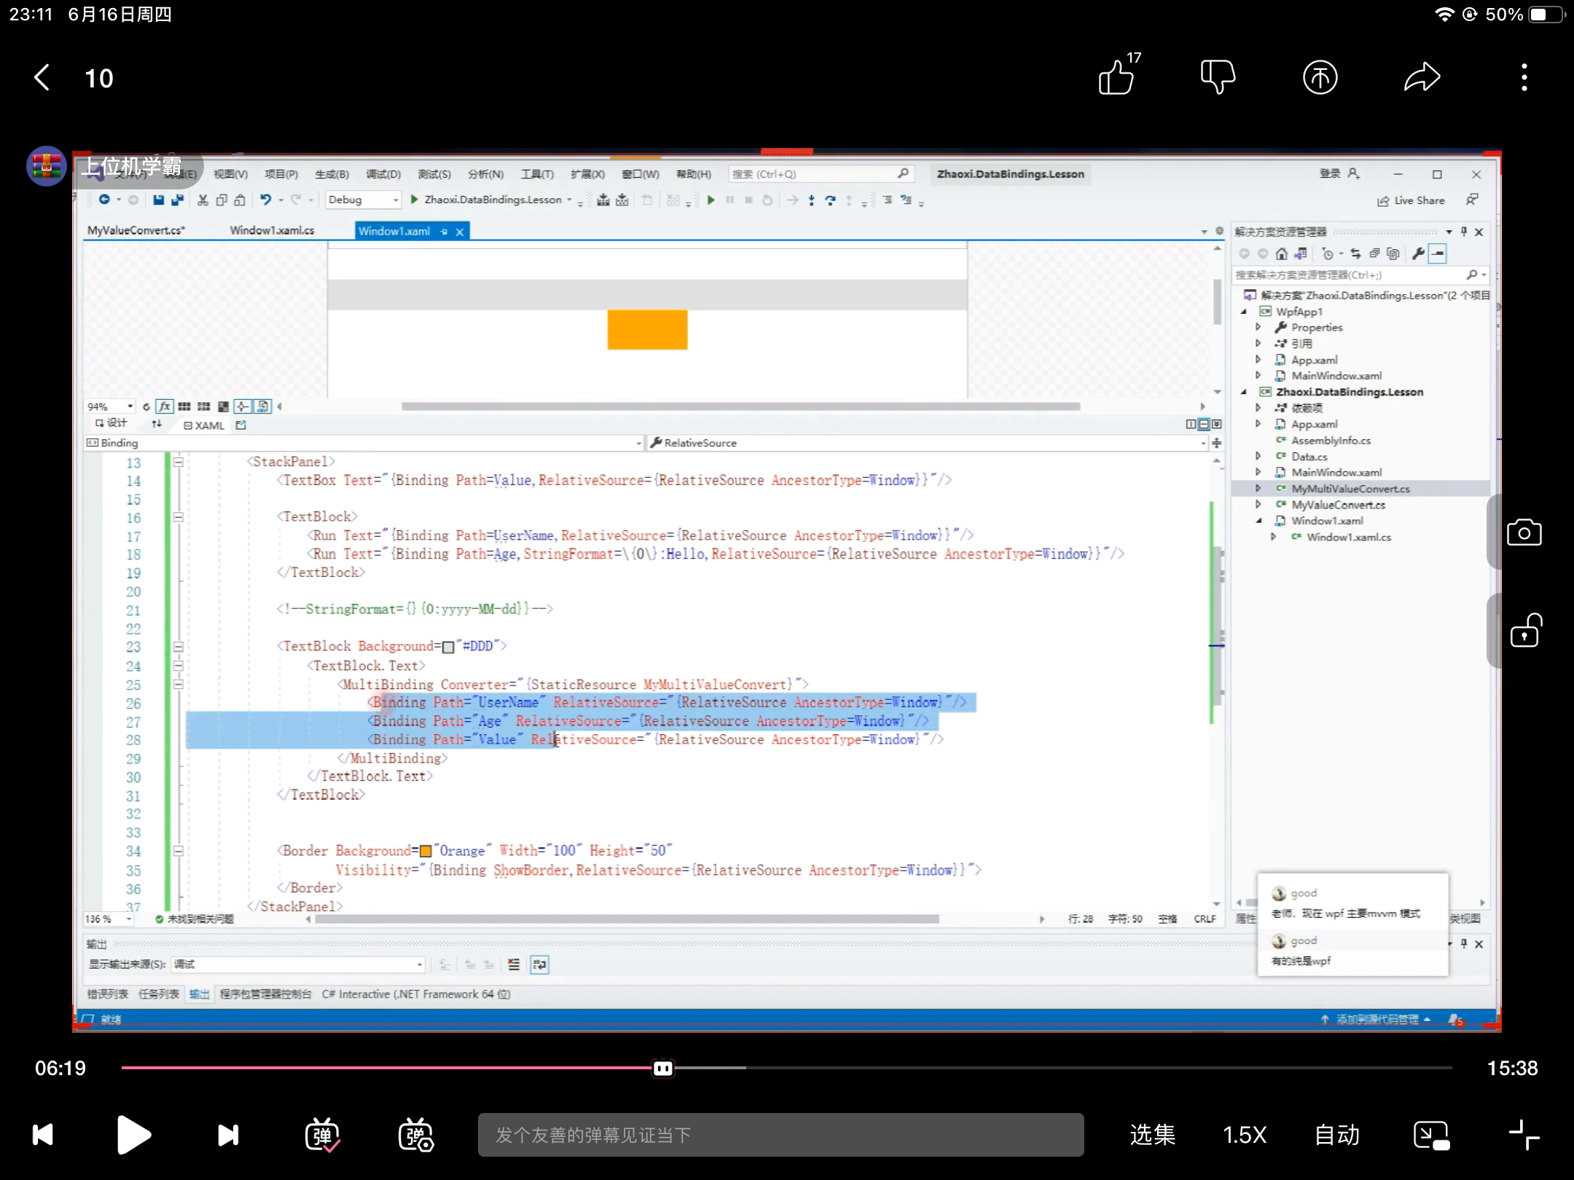Viewport: 1574px width, 1180px height.
Task: Open the 自动 quality selector
Action: pos(1337,1135)
